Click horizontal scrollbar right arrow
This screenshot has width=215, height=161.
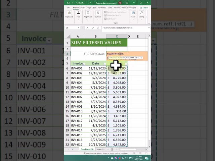[x=147, y=149]
